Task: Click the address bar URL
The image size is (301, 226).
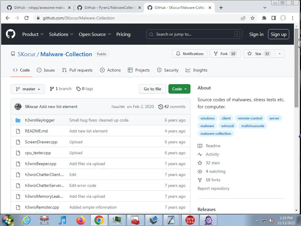Action: point(78,18)
